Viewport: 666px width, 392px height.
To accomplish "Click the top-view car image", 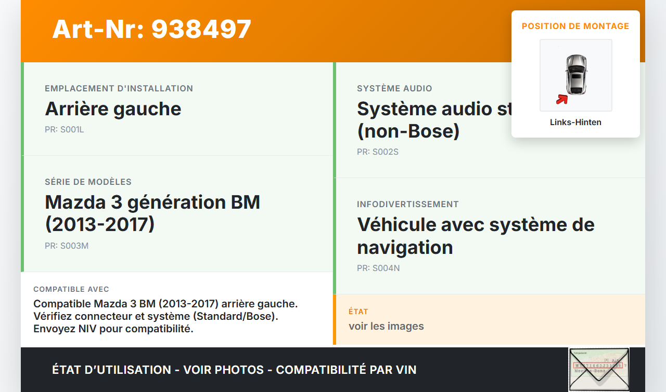I will coord(576,75).
